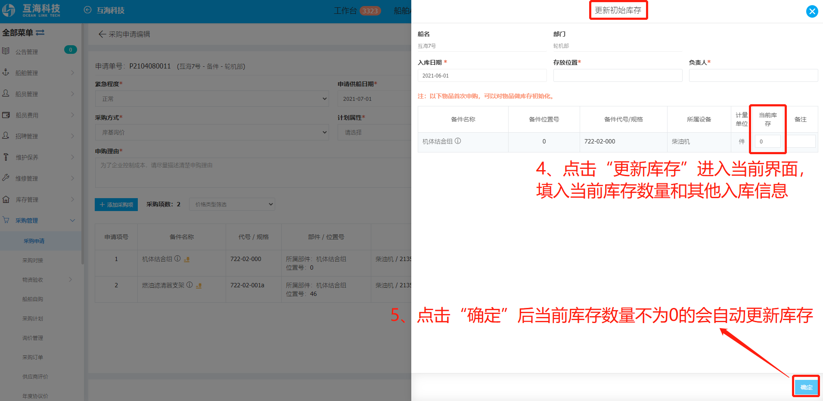Click the 0 badge next to 公告管理
Screen dimensions: 823x401
(70, 50)
